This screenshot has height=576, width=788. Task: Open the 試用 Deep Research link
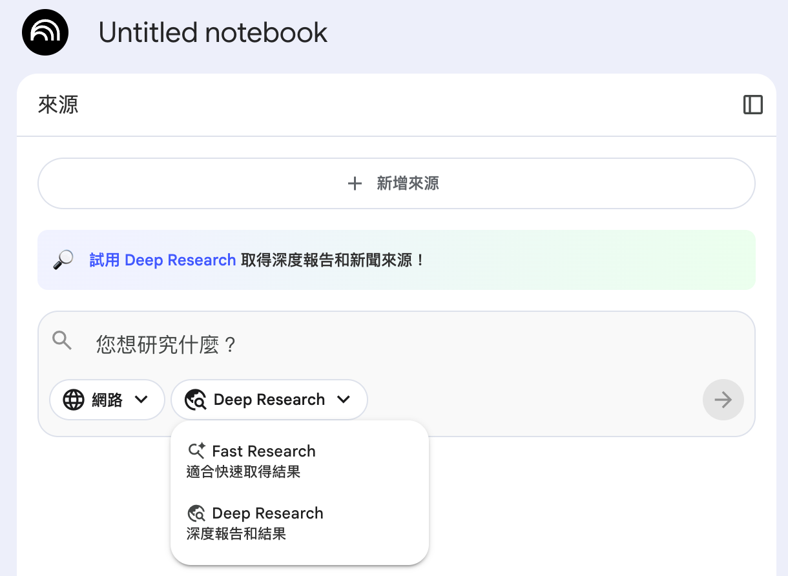162,259
